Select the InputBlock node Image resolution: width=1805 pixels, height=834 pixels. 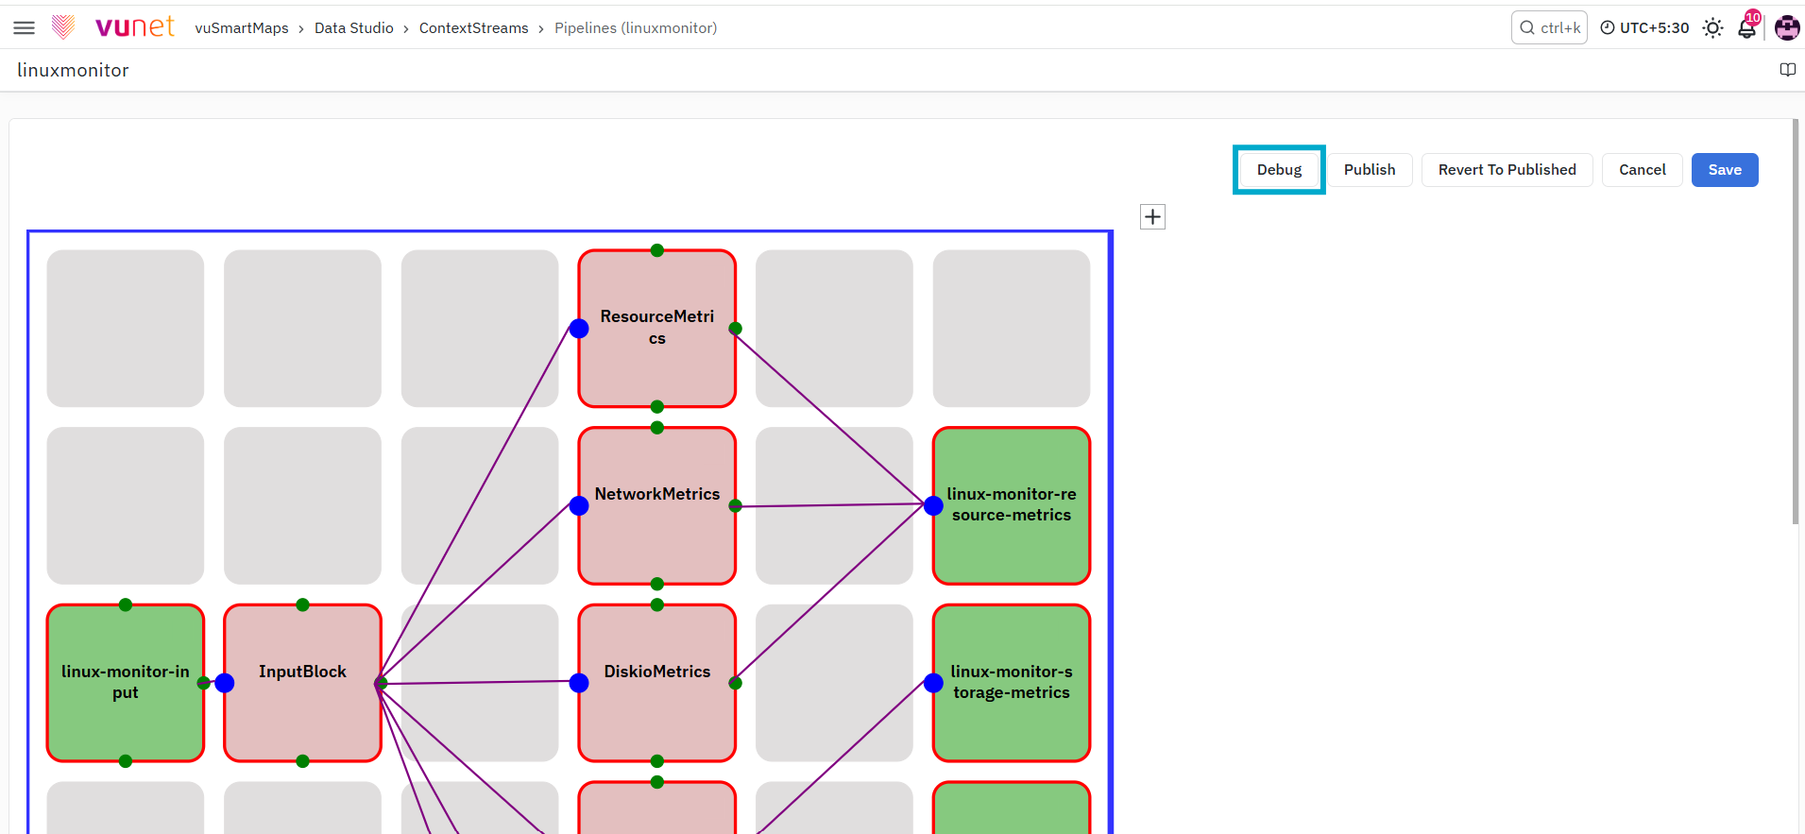tap(302, 683)
